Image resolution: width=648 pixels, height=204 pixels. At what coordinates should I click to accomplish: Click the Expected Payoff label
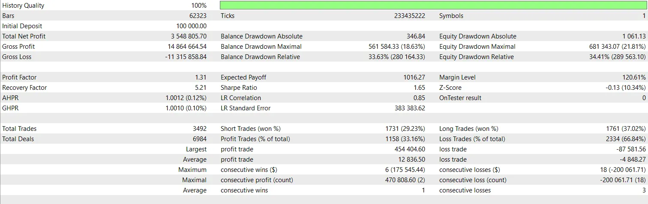pos(243,77)
